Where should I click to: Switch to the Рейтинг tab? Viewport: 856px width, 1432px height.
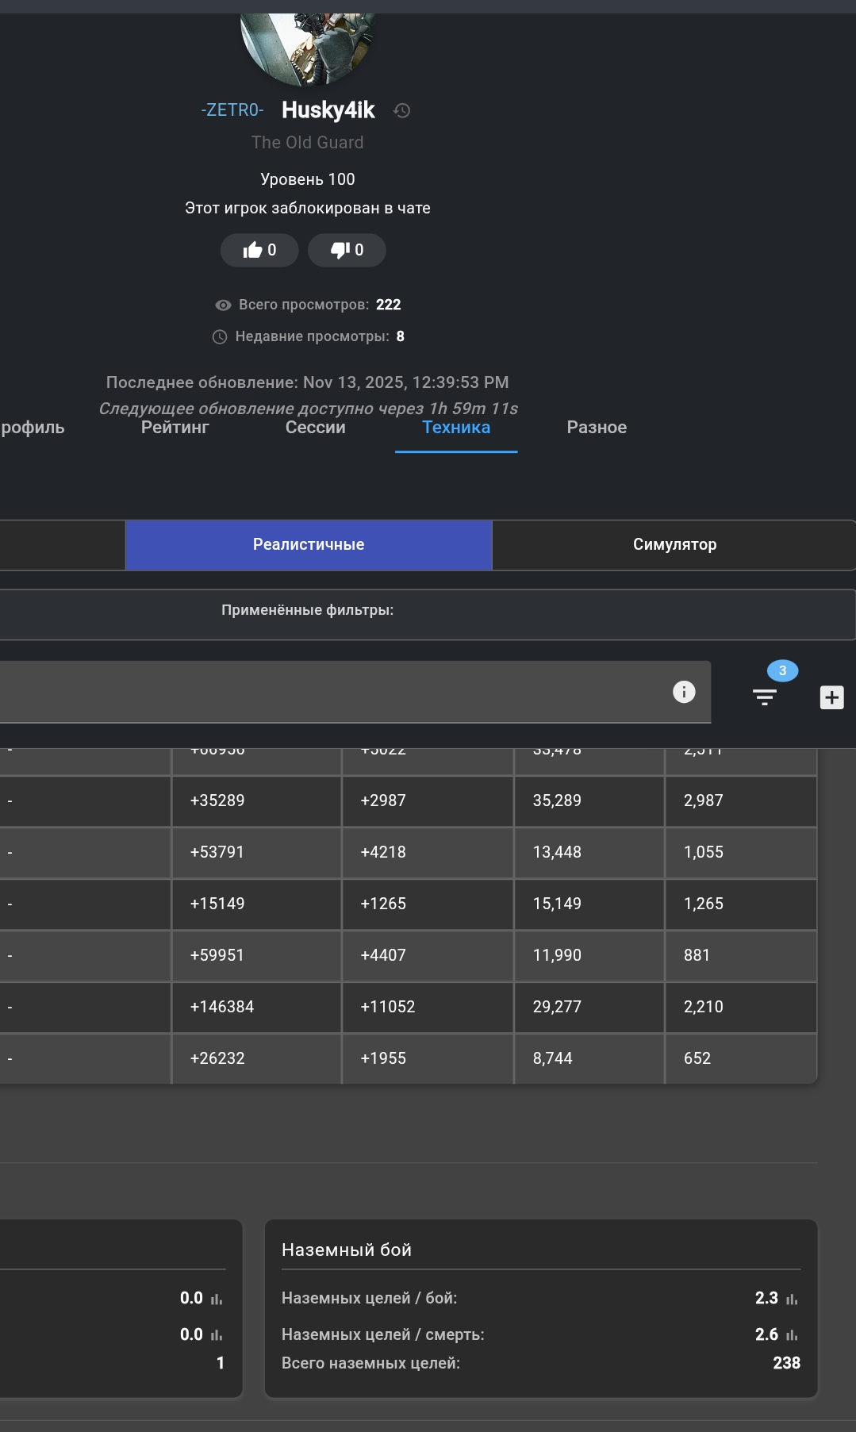click(175, 428)
